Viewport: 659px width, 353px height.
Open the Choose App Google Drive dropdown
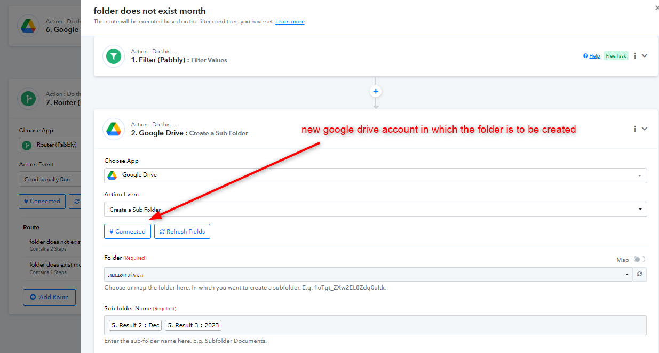[376, 175]
